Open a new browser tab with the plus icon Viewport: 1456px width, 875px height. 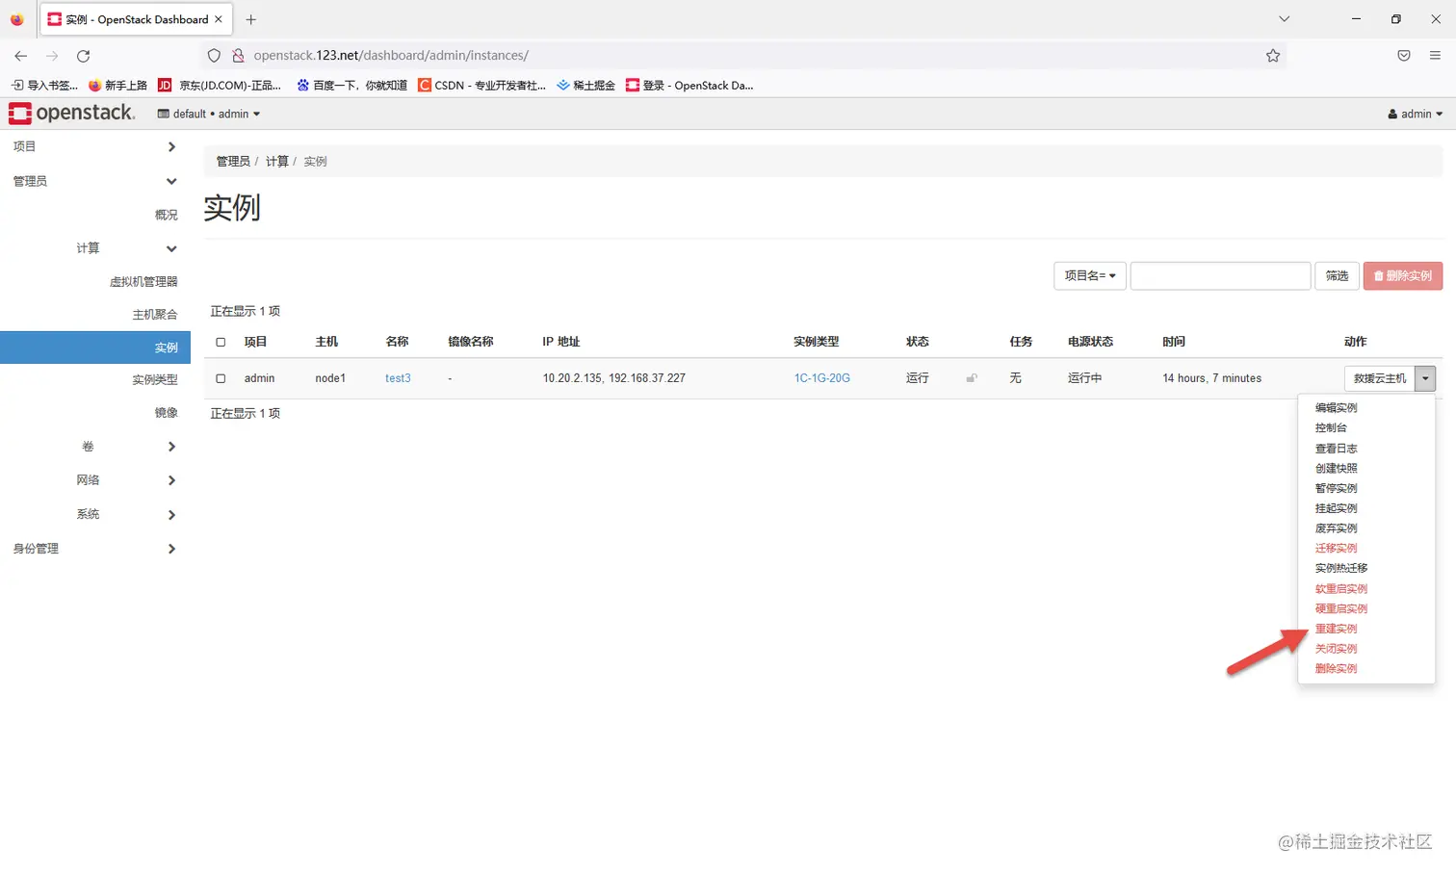pyautogui.click(x=250, y=19)
